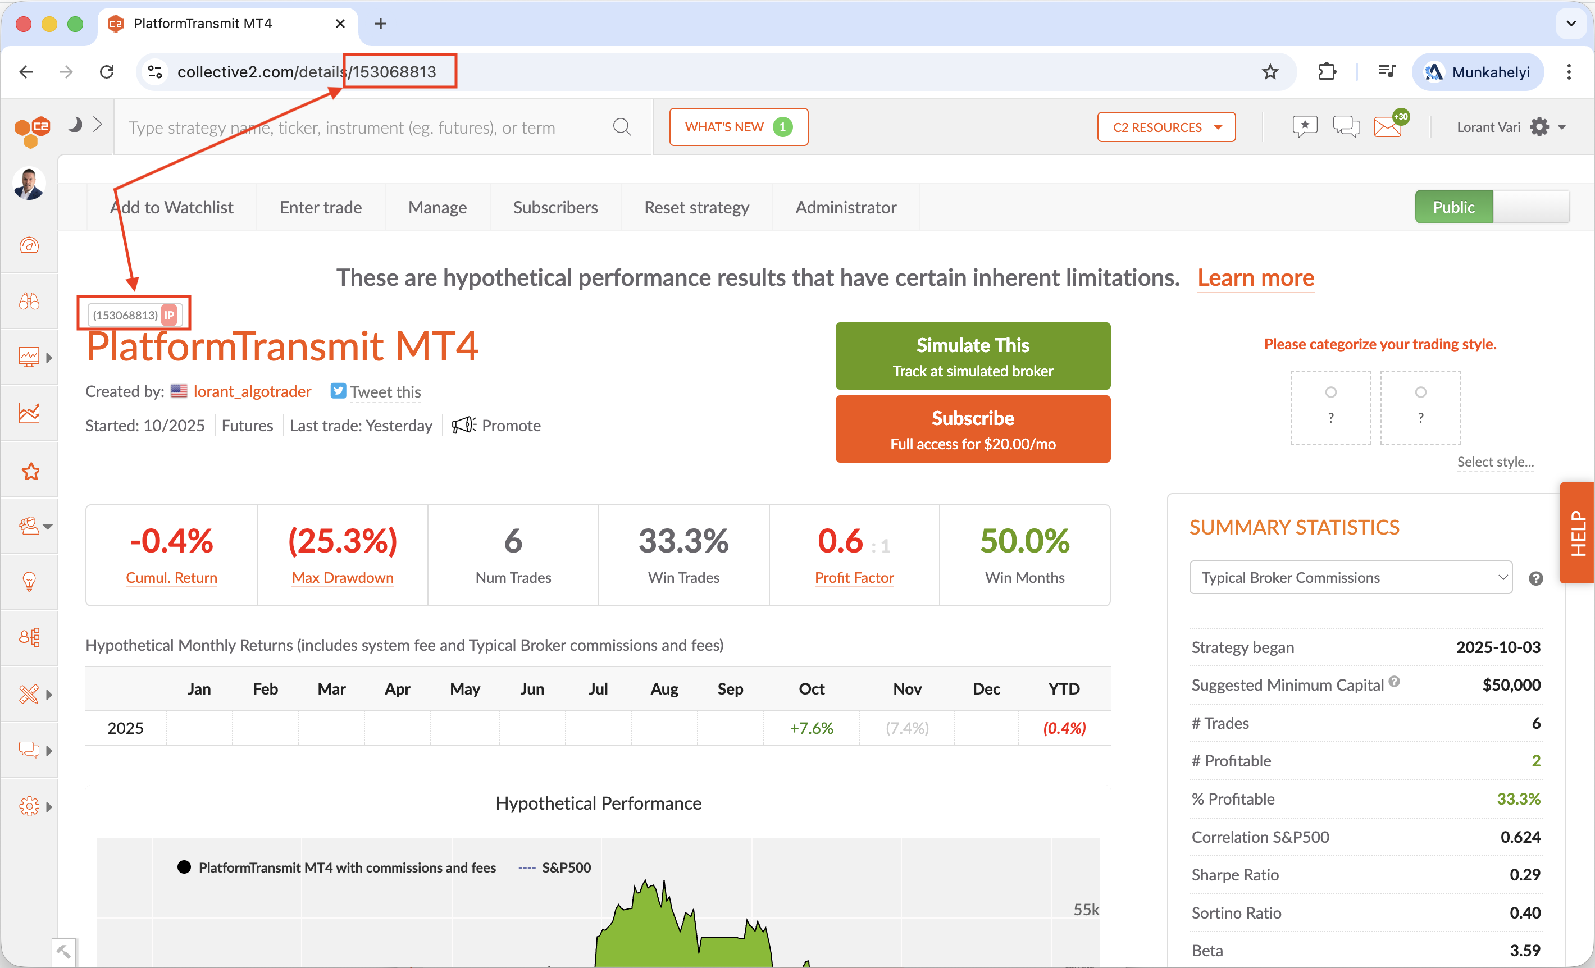The width and height of the screenshot is (1595, 968).
Task: Open the lightbulb ideas icon in the sidebar
Action: 30,581
